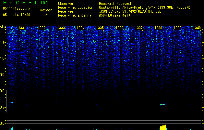Click the 'meteor' count label
Image resolution: width=204 pixels, height=130 pixels.
coord(46,10)
